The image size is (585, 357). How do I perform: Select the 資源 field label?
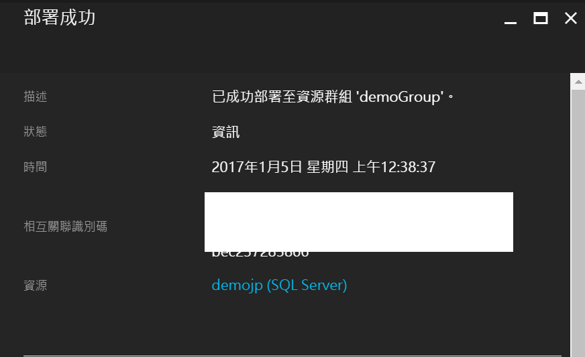pyautogui.click(x=35, y=285)
